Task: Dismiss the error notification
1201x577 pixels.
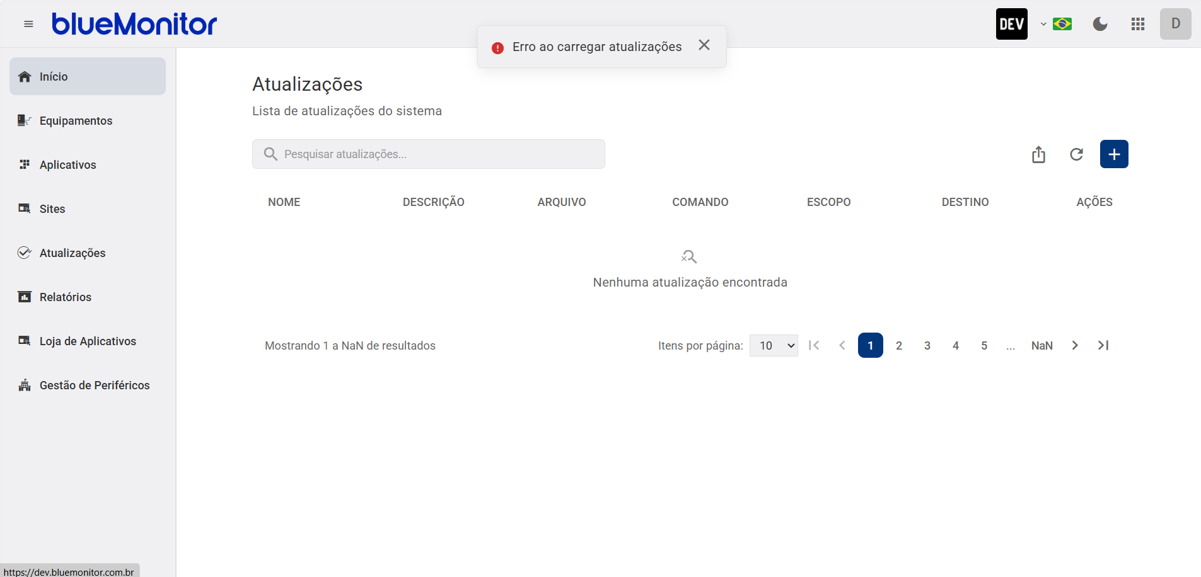Action: pos(704,45)
